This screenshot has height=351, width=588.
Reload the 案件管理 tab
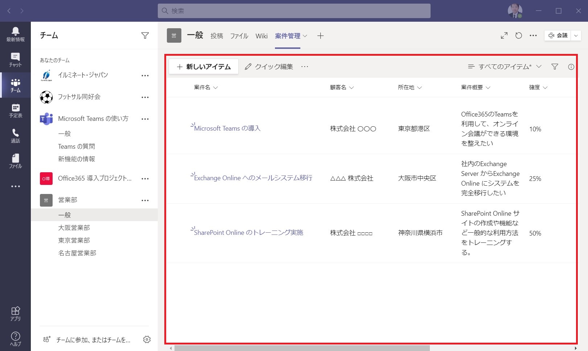[519, 35]
